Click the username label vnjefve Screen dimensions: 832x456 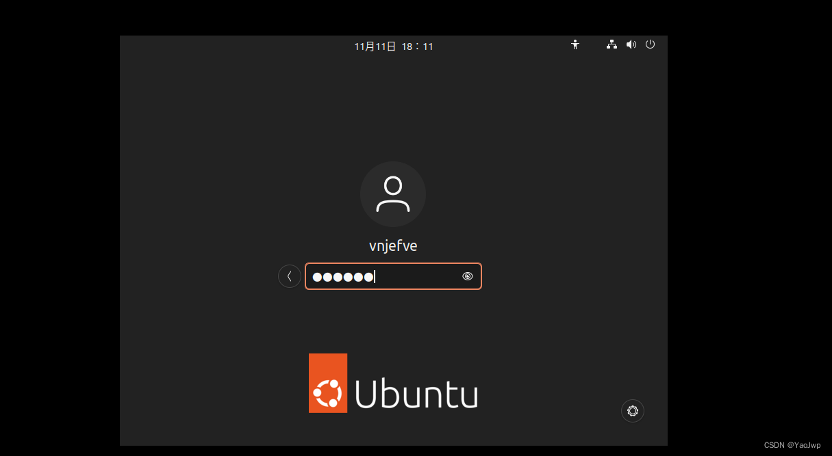[393, 245]
